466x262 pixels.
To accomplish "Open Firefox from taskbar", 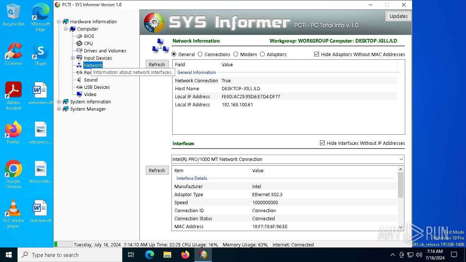I will (x=185, y=255).
